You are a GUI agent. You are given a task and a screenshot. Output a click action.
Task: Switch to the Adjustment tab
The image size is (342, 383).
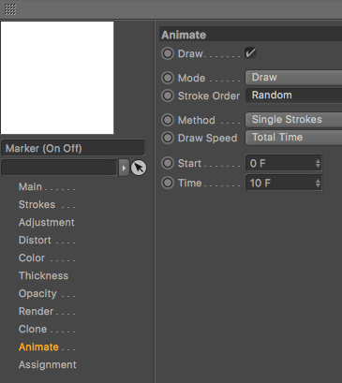47,222
